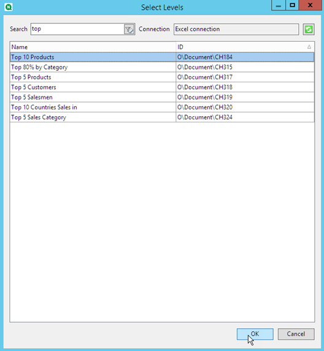
Task: Sort list by the Name column header
Action: [x=93, y=47]
